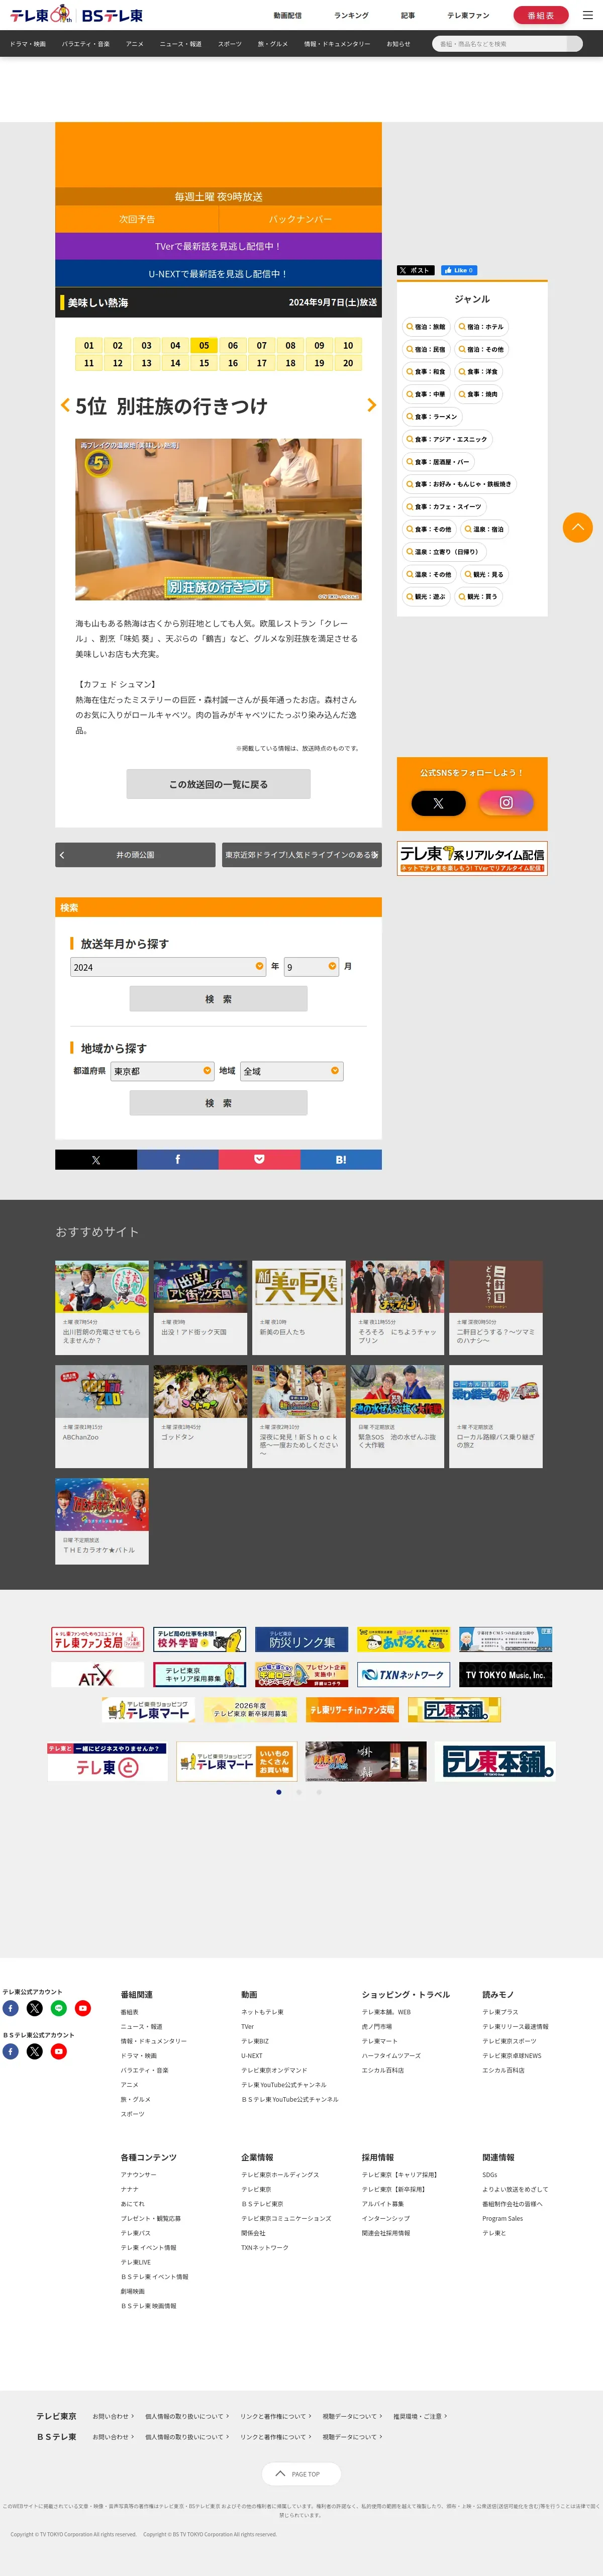Select ranking number 10

[348, 346]
